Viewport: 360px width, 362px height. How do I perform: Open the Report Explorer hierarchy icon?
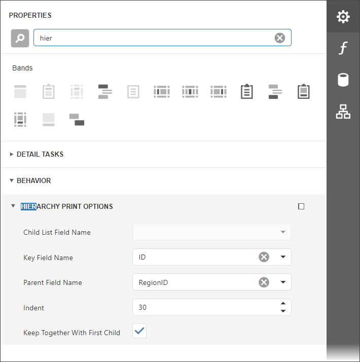click(x=343, y=112)
